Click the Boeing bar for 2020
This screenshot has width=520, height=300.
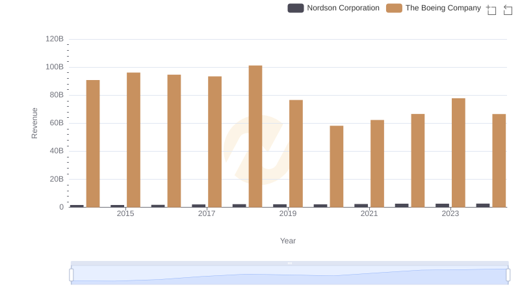click(337, 166)
